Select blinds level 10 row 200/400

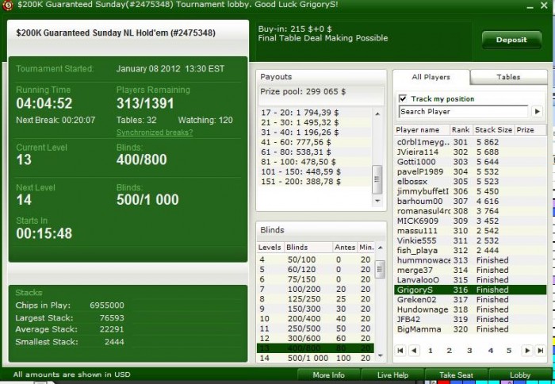click(x=316, y=319)
